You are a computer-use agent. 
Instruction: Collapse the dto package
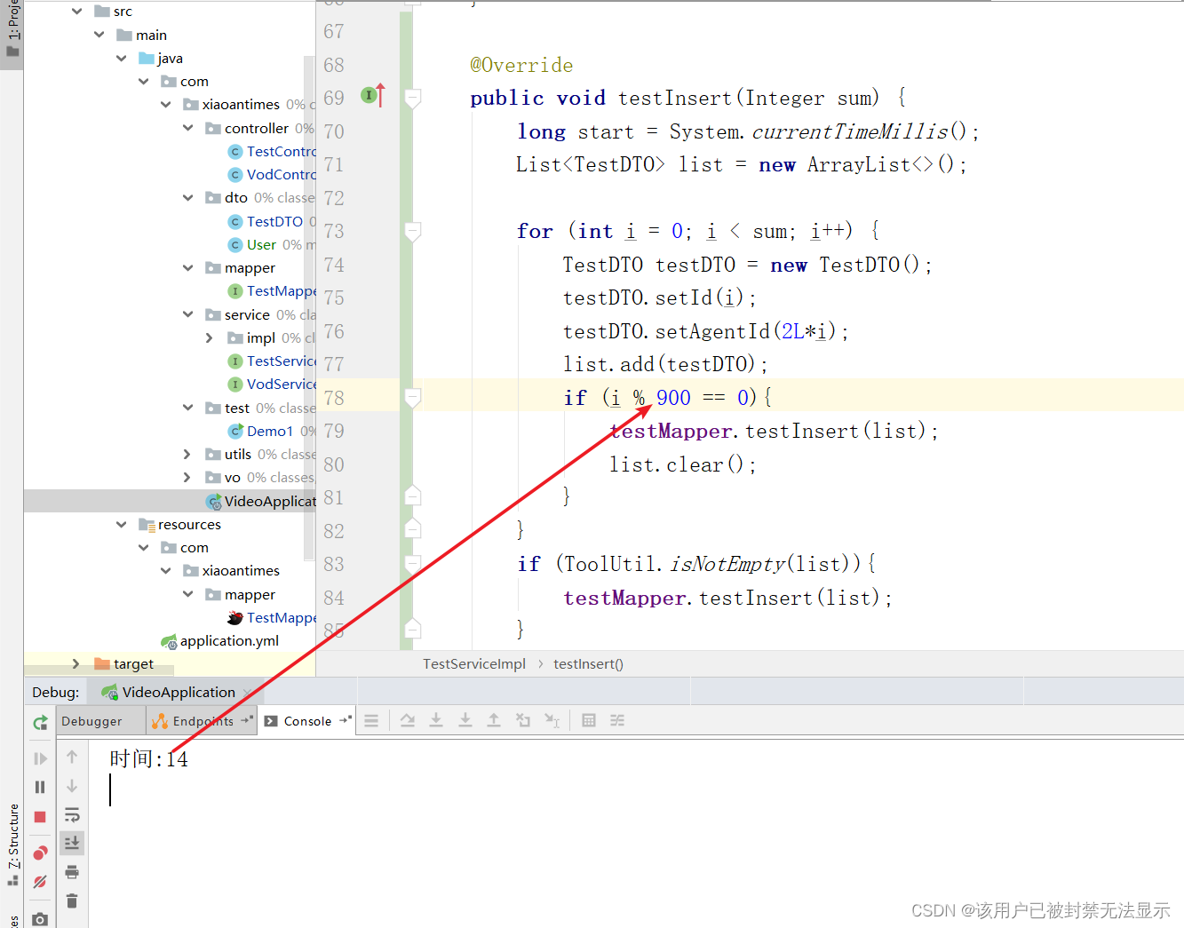coord(187,197)
